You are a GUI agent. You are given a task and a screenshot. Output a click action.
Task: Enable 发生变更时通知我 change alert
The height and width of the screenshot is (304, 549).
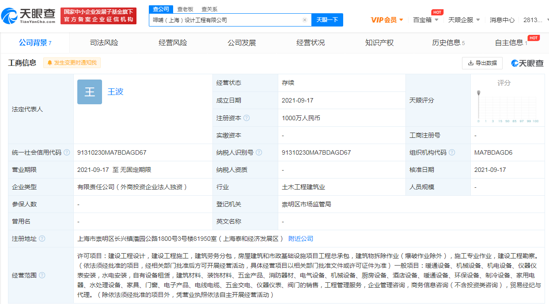[x=72, y=63]
